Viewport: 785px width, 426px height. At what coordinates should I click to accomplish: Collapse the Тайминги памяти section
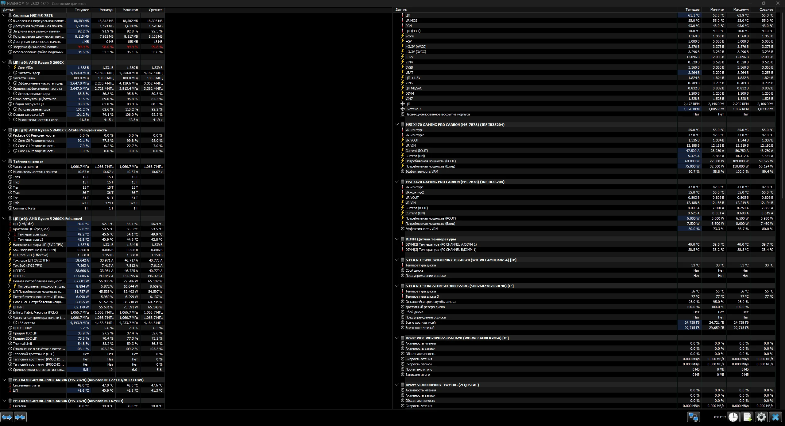4,161
